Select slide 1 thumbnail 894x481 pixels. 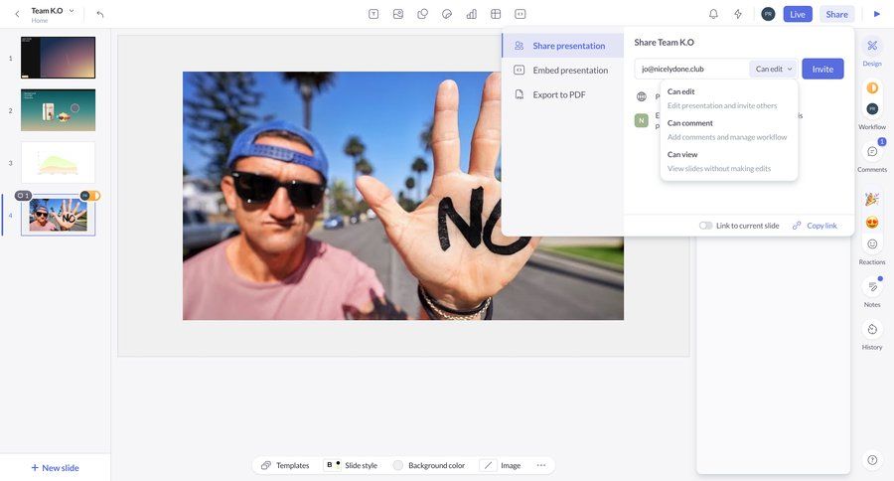tap(59, 58)
